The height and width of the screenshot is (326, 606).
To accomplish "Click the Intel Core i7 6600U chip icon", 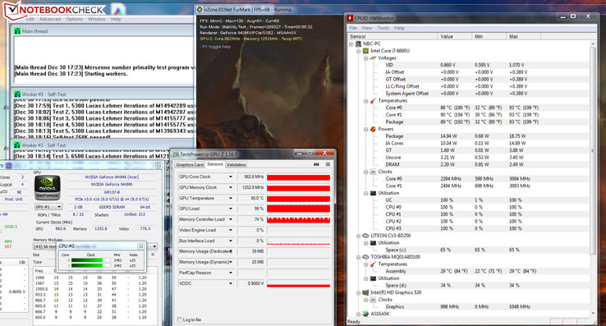I will pos(365,51).
